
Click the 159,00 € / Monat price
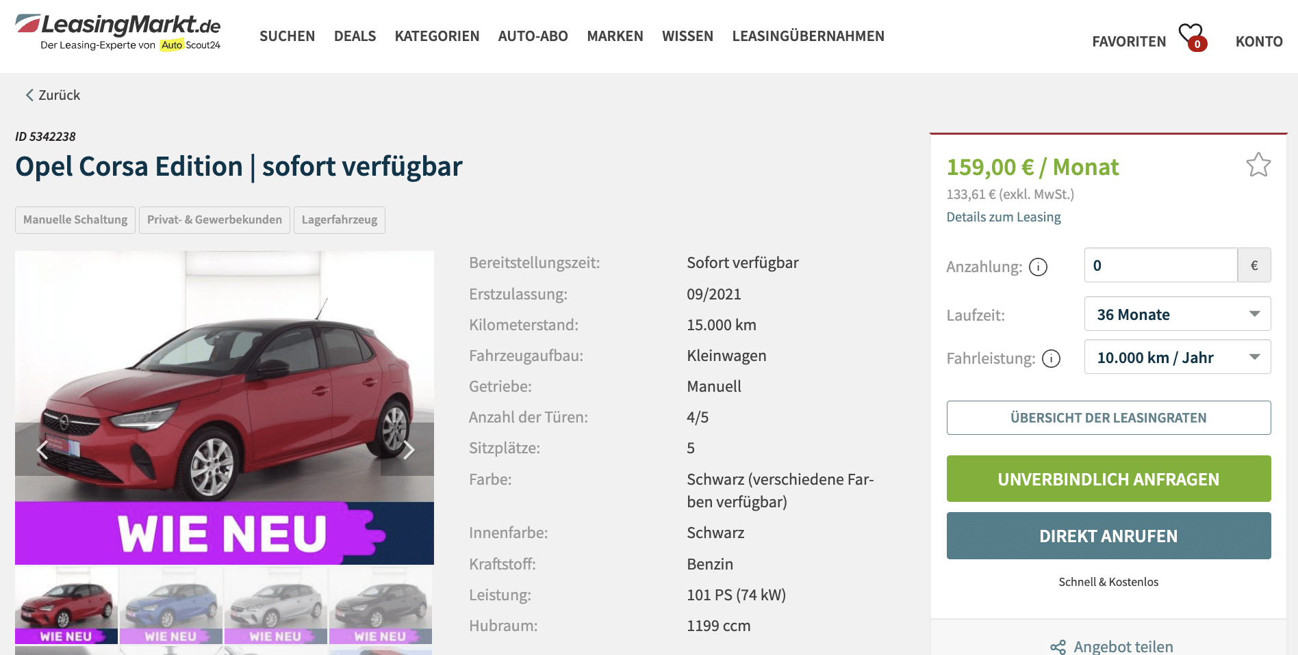point(1032,168)
